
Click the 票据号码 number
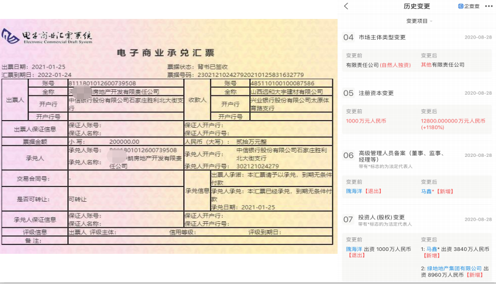coord(251,75)
